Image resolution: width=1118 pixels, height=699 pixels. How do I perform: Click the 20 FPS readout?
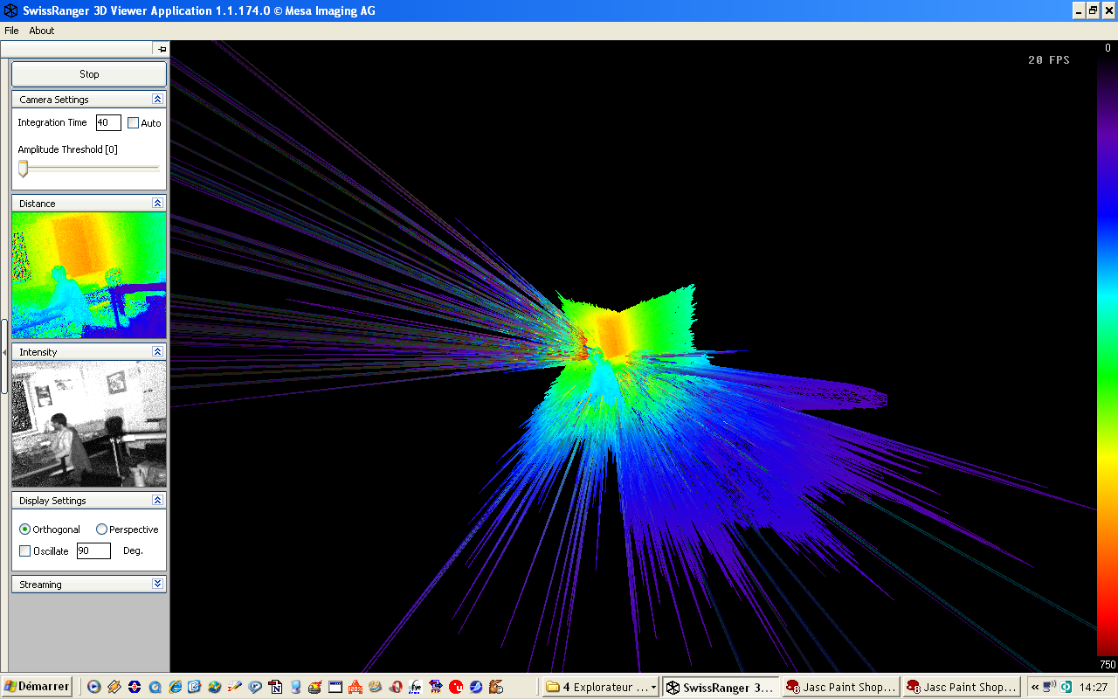1048,60
